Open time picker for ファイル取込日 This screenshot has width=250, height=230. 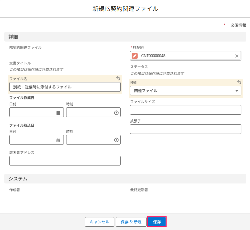pos(116,140)
